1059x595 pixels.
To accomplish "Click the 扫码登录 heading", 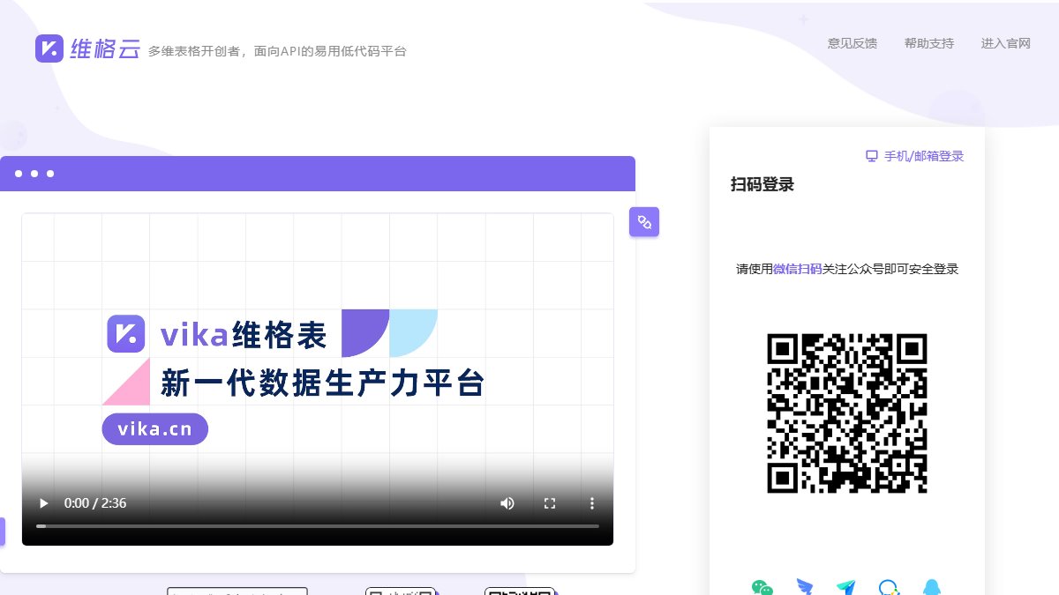I will tap(762, 184).
